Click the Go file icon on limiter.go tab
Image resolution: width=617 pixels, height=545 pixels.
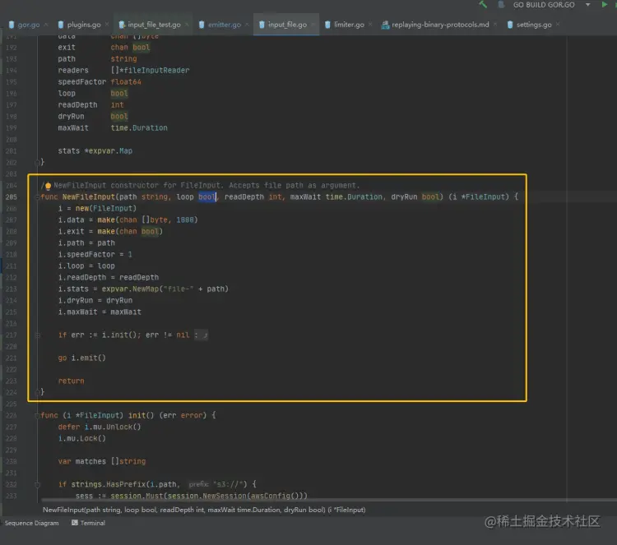[x=327, y=25]
